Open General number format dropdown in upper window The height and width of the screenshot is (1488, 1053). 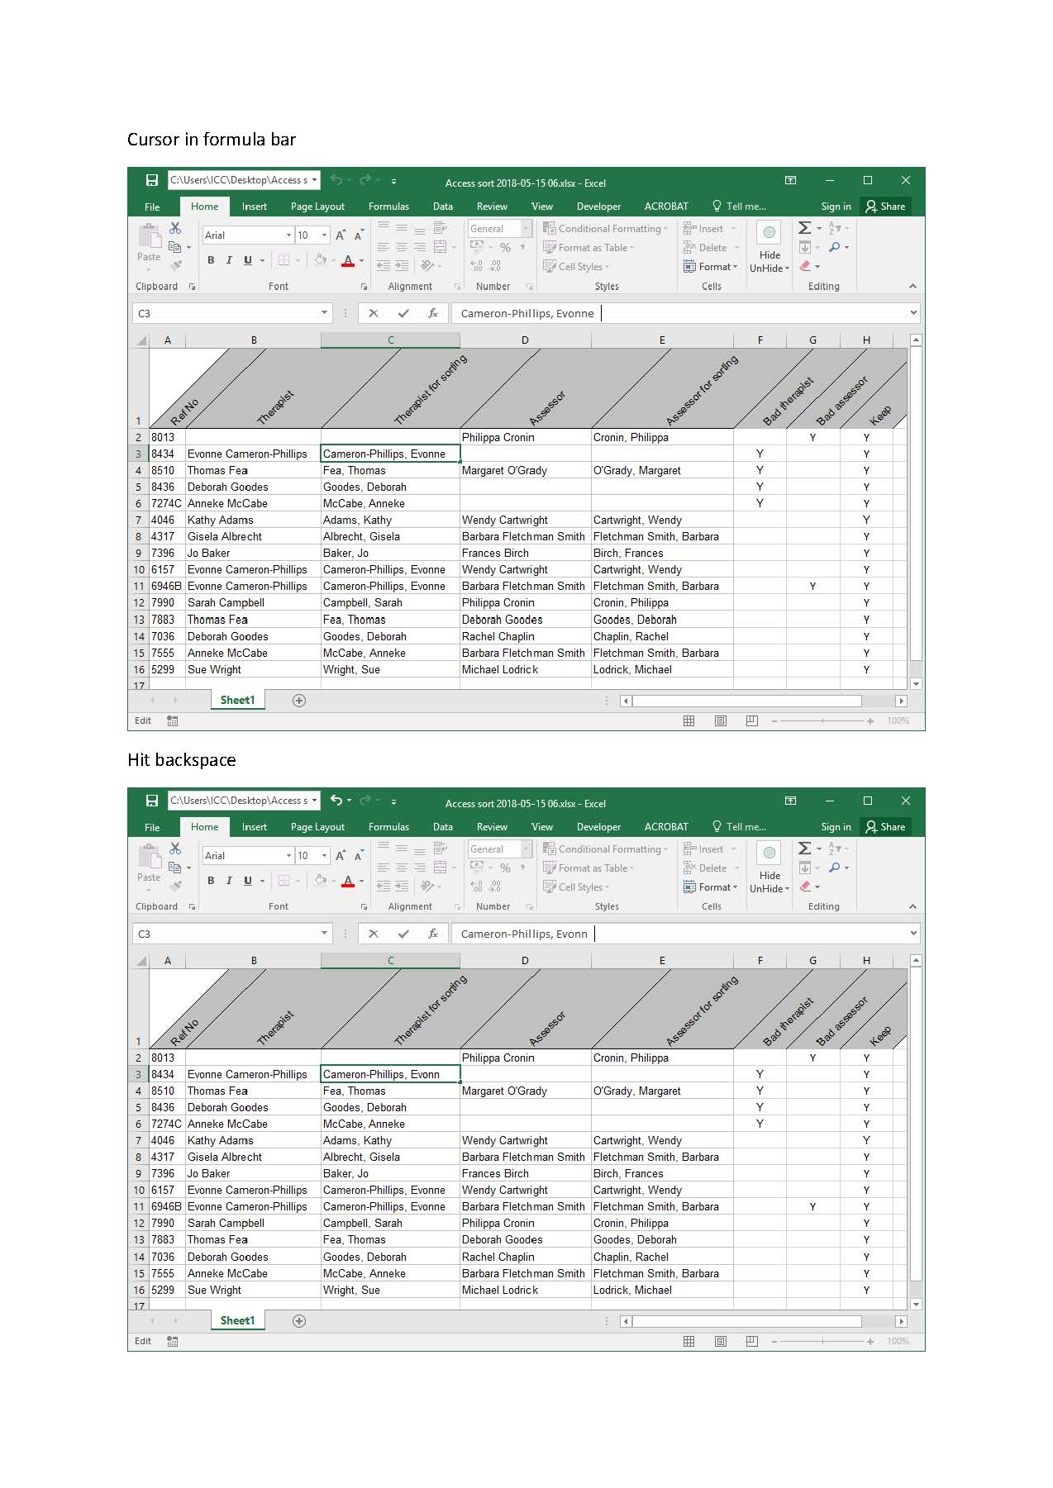(526, 229)
